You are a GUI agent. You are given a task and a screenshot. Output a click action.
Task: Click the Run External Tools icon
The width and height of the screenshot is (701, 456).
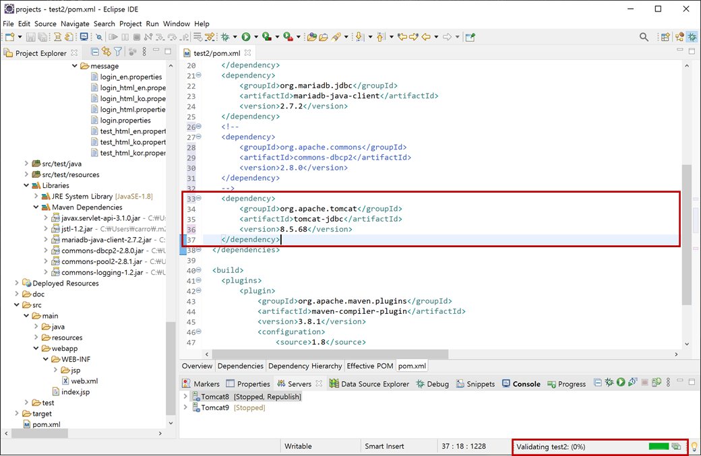point(288,37)
